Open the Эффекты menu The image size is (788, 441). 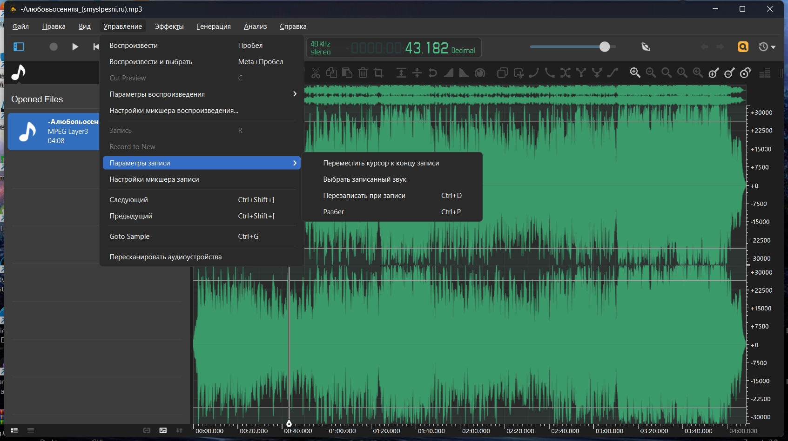tap(169, 26)
